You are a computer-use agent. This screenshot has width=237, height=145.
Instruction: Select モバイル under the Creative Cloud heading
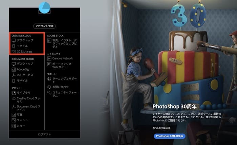[22, 46]
